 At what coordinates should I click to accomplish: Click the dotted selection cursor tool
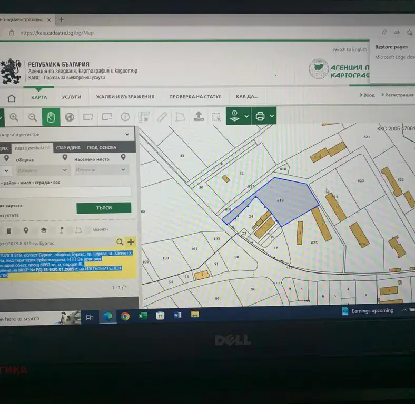(x=216, y=117)
